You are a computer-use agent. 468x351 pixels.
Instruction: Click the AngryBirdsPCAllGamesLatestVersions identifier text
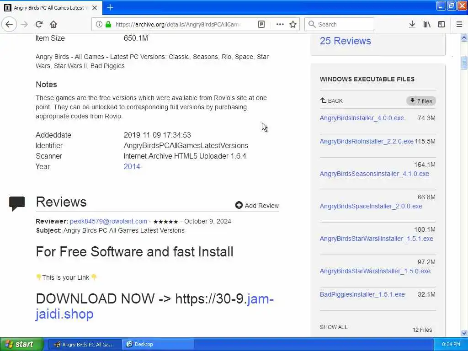186,145
